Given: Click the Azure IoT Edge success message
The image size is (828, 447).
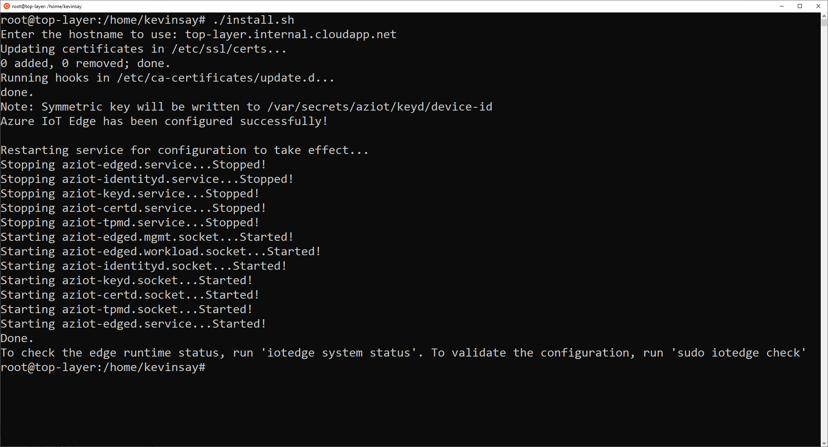Looking at the screenshot, I should tap(163, 121).
